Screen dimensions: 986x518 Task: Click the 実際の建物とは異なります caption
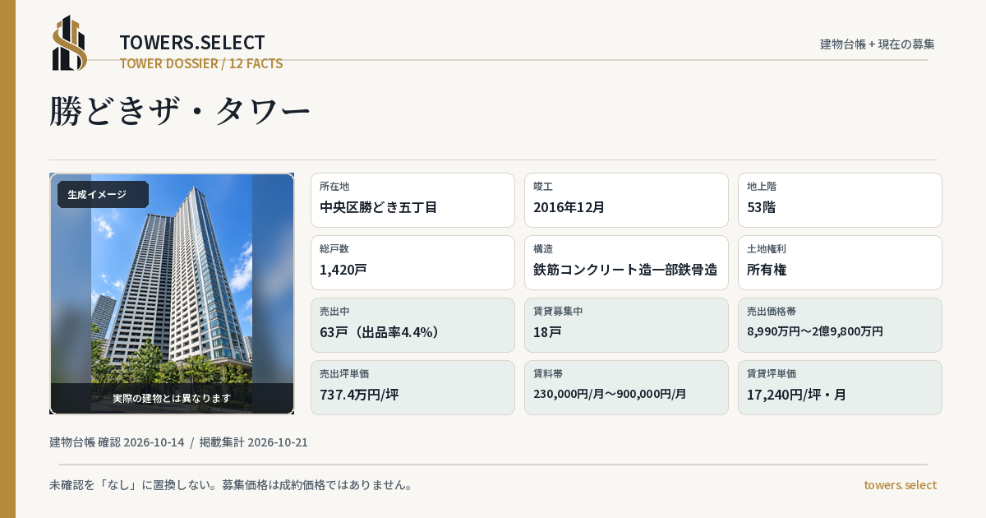pyautogui.click(x=172, y=398)
